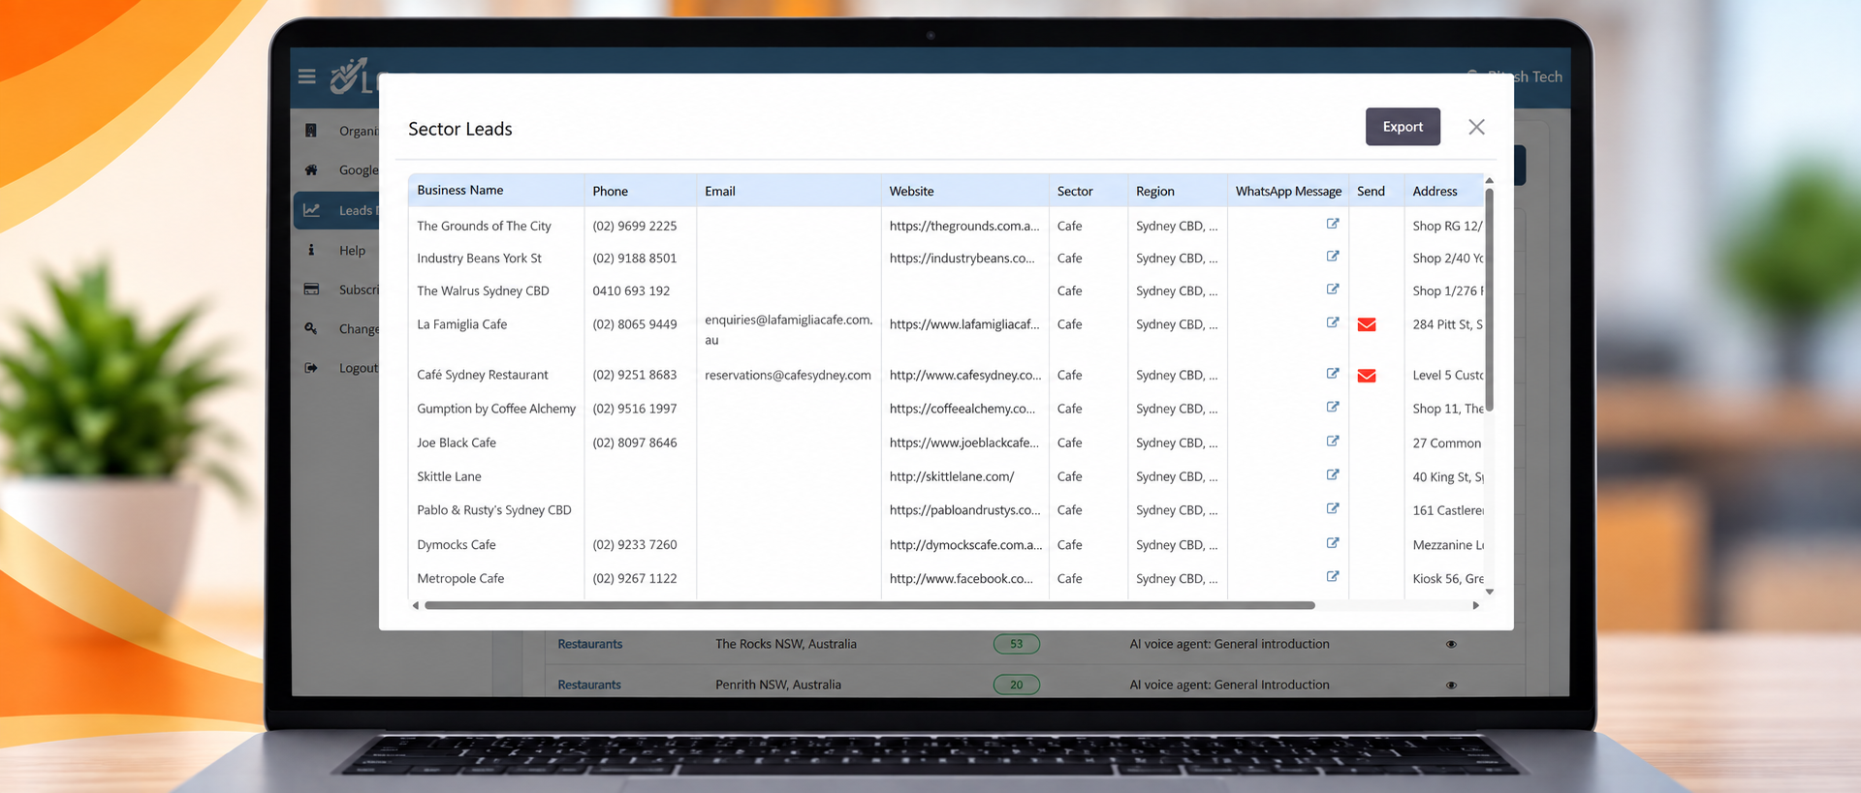Select the Joe Black Cafe name cell

click(x=457, y=442)
